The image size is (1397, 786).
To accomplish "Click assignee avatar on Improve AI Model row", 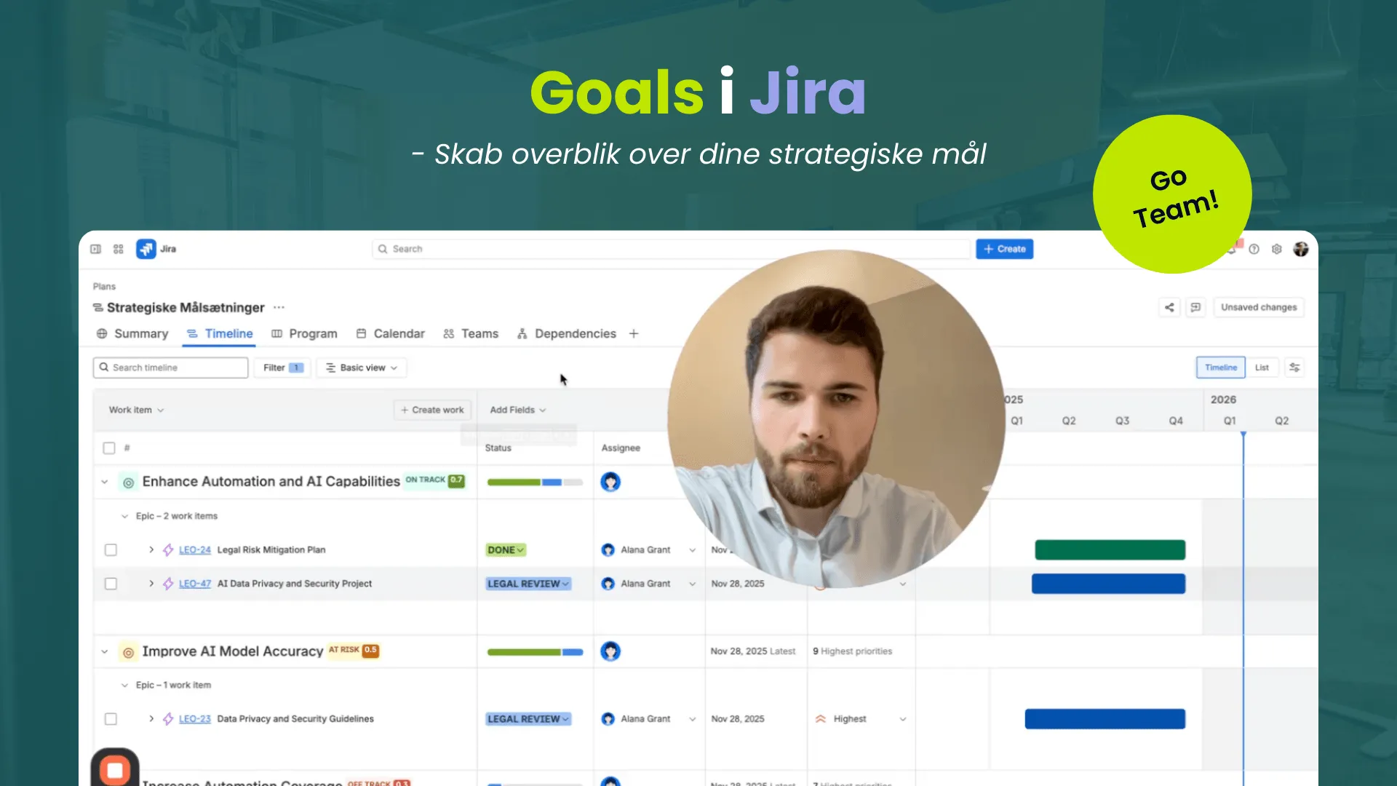I will (610, 651).
